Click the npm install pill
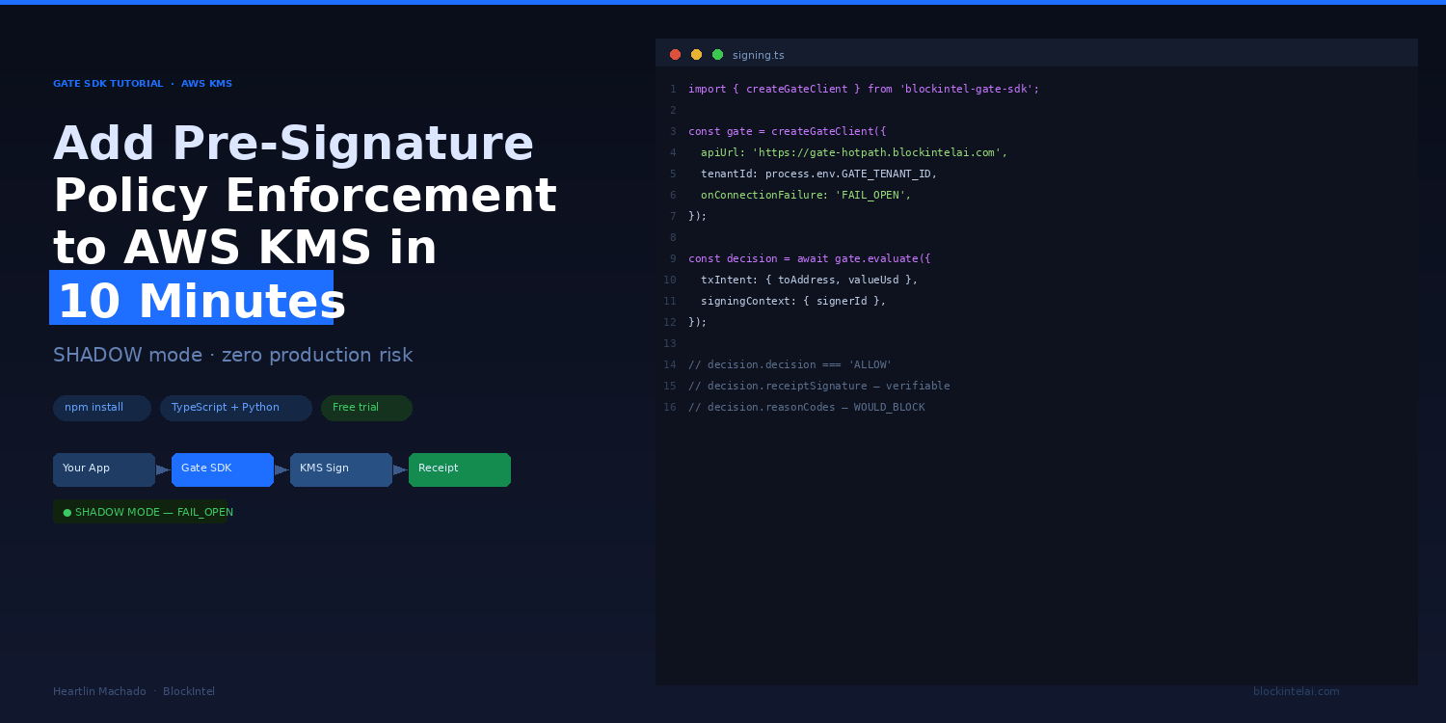Viewport: 1446px width, 723px height. 102,408
